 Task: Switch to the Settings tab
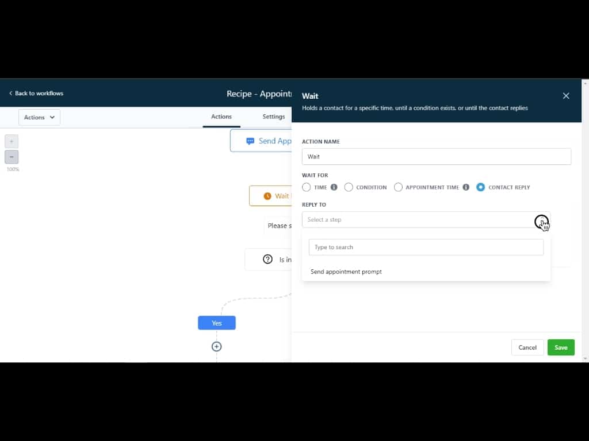(x=274, y=117)
